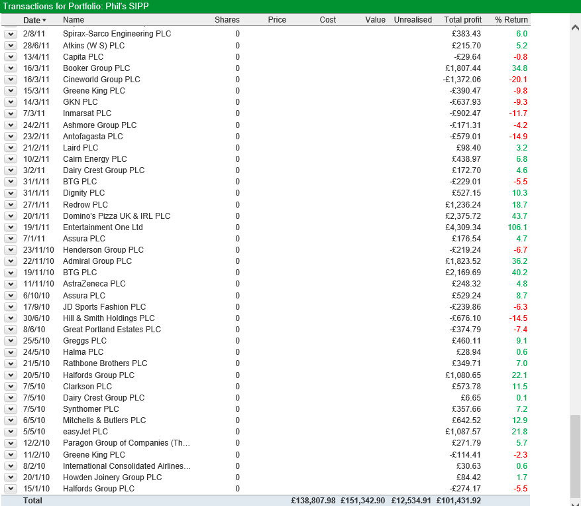Image resolution: width=581 pixels, height=506 pixels.
Task: Expand the Atkins (W S) PLC row dropdown
Action: tap(11, 46)
